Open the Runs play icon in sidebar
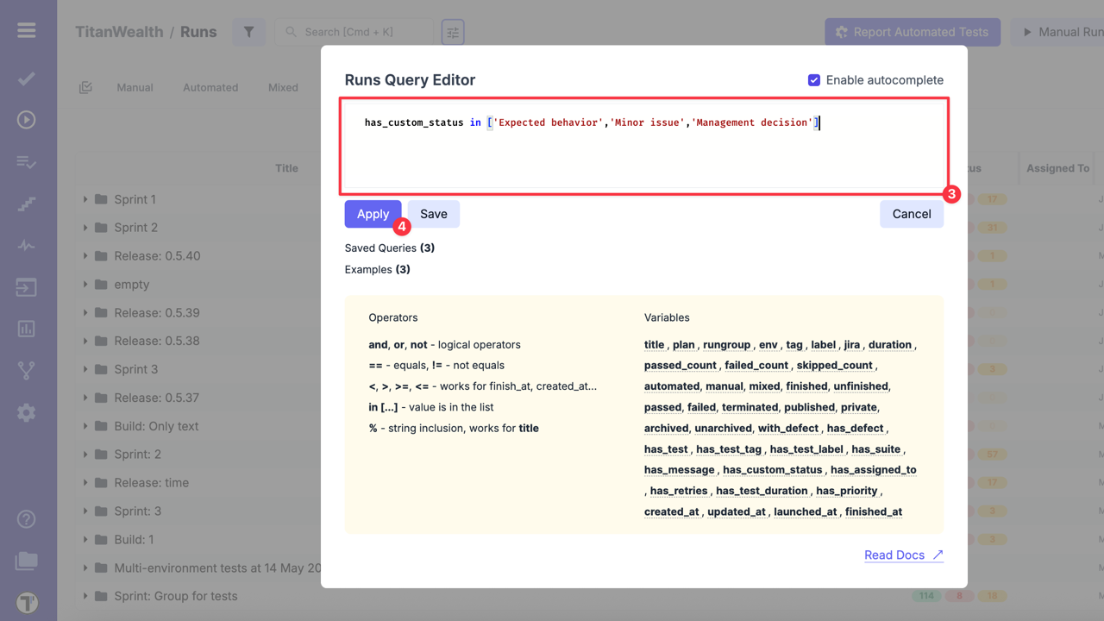 click(27, 120)
